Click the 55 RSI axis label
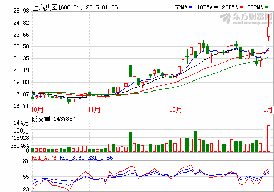The width and height of the screenshot is (274, 192). pos(26,177)
